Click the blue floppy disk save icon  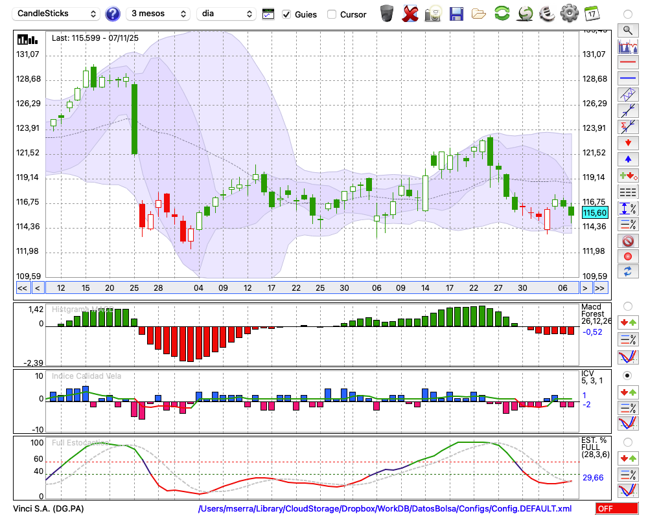point(456,13)
